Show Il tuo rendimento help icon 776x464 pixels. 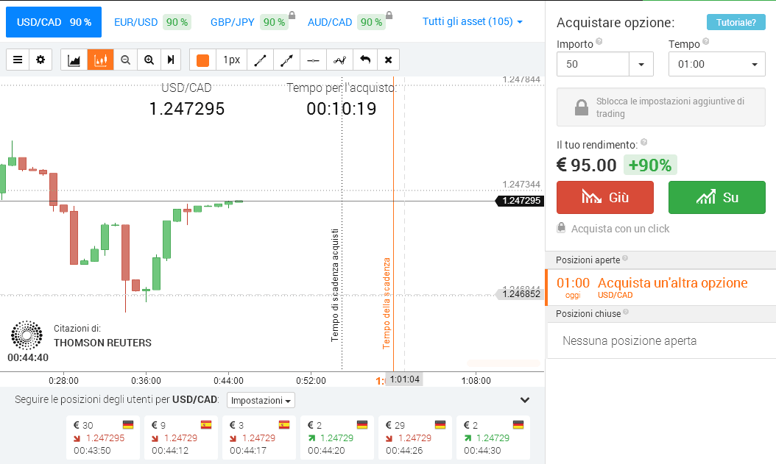[644, 143]
